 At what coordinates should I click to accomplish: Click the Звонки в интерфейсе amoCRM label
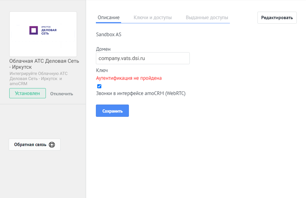pyautogui.click(x=141, y=93)
